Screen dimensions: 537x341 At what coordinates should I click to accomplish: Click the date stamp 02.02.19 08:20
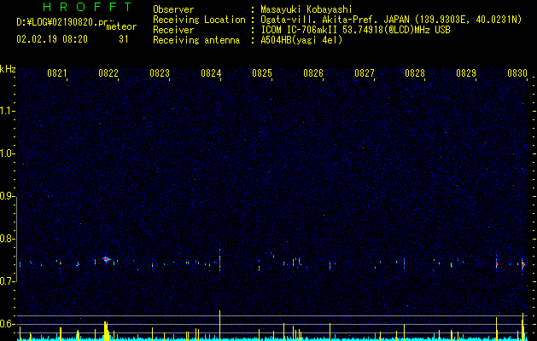tap(52, 39)
